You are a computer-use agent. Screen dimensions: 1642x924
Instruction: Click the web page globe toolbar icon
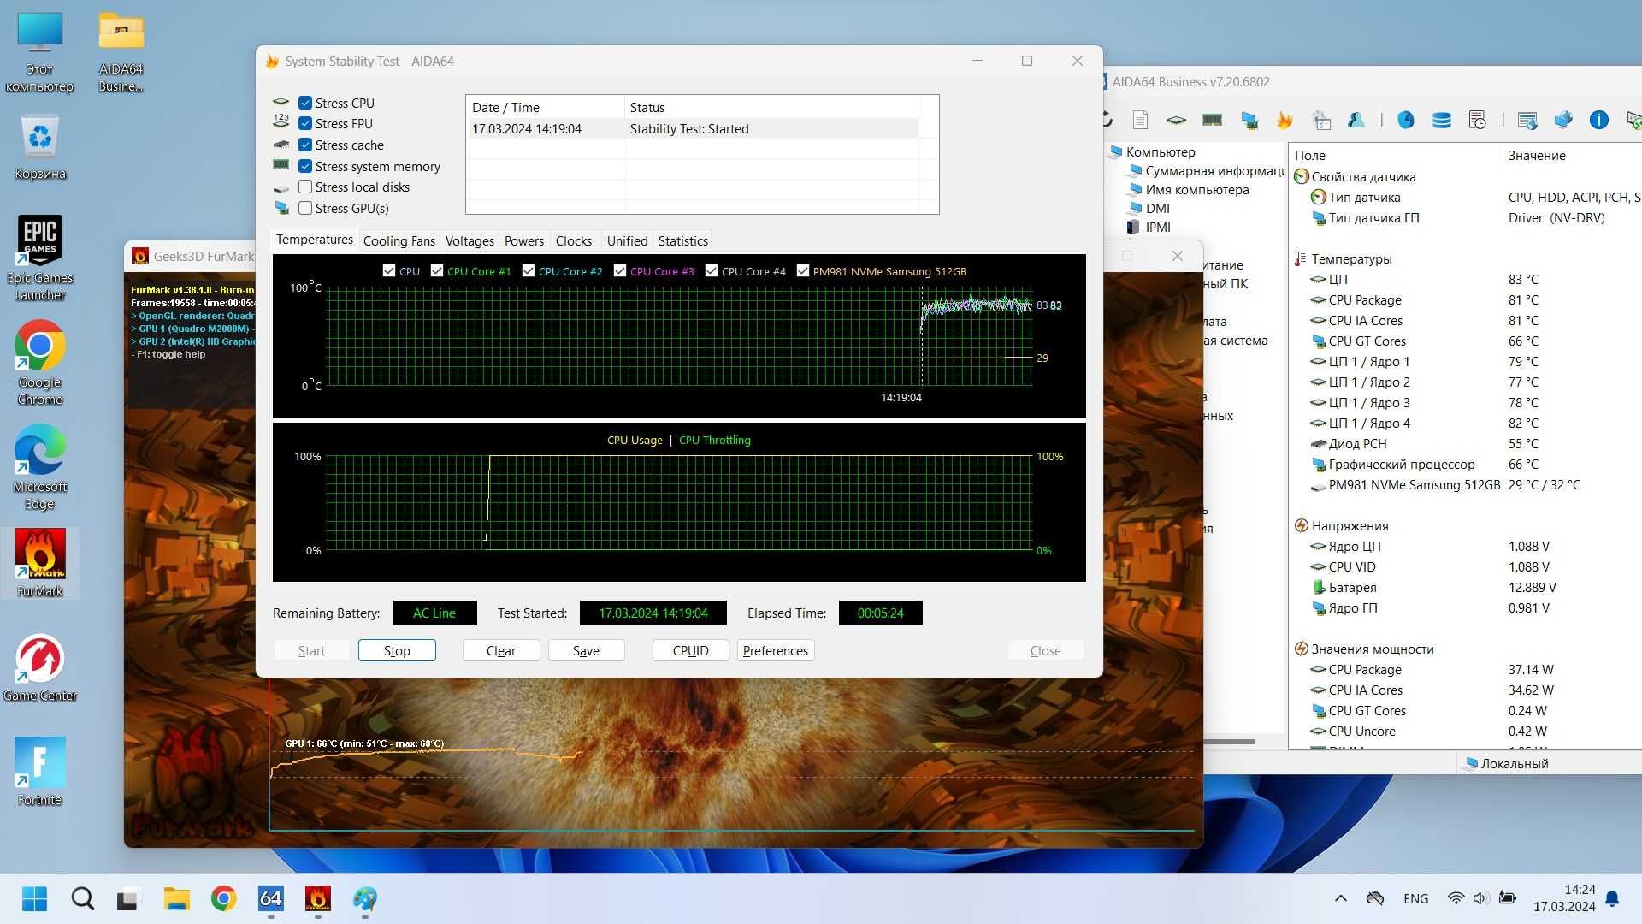(1527, 120)
